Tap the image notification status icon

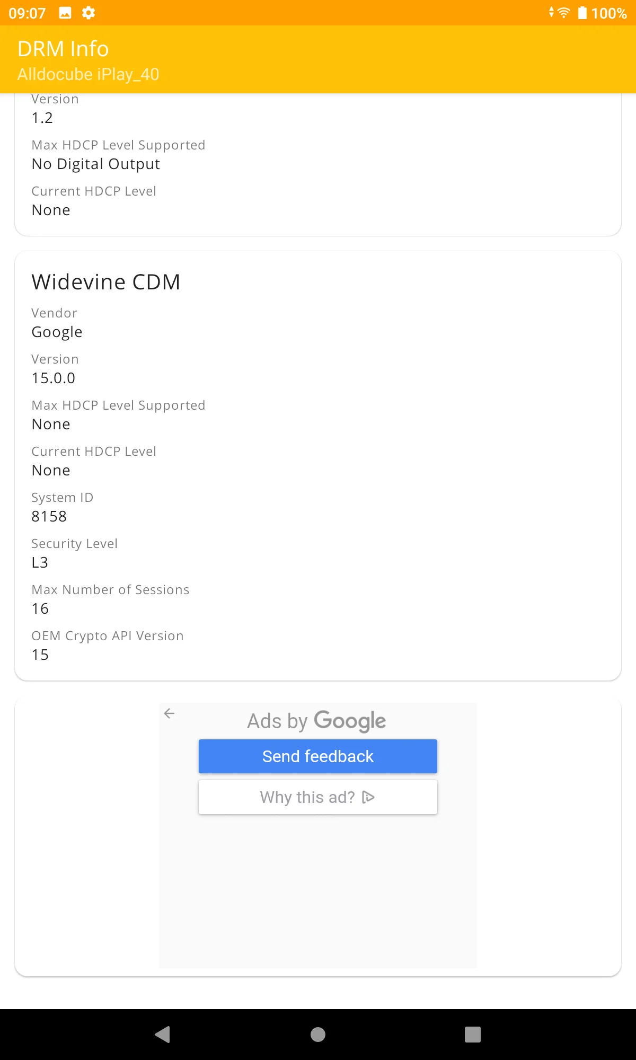click(x=65, y=13)
